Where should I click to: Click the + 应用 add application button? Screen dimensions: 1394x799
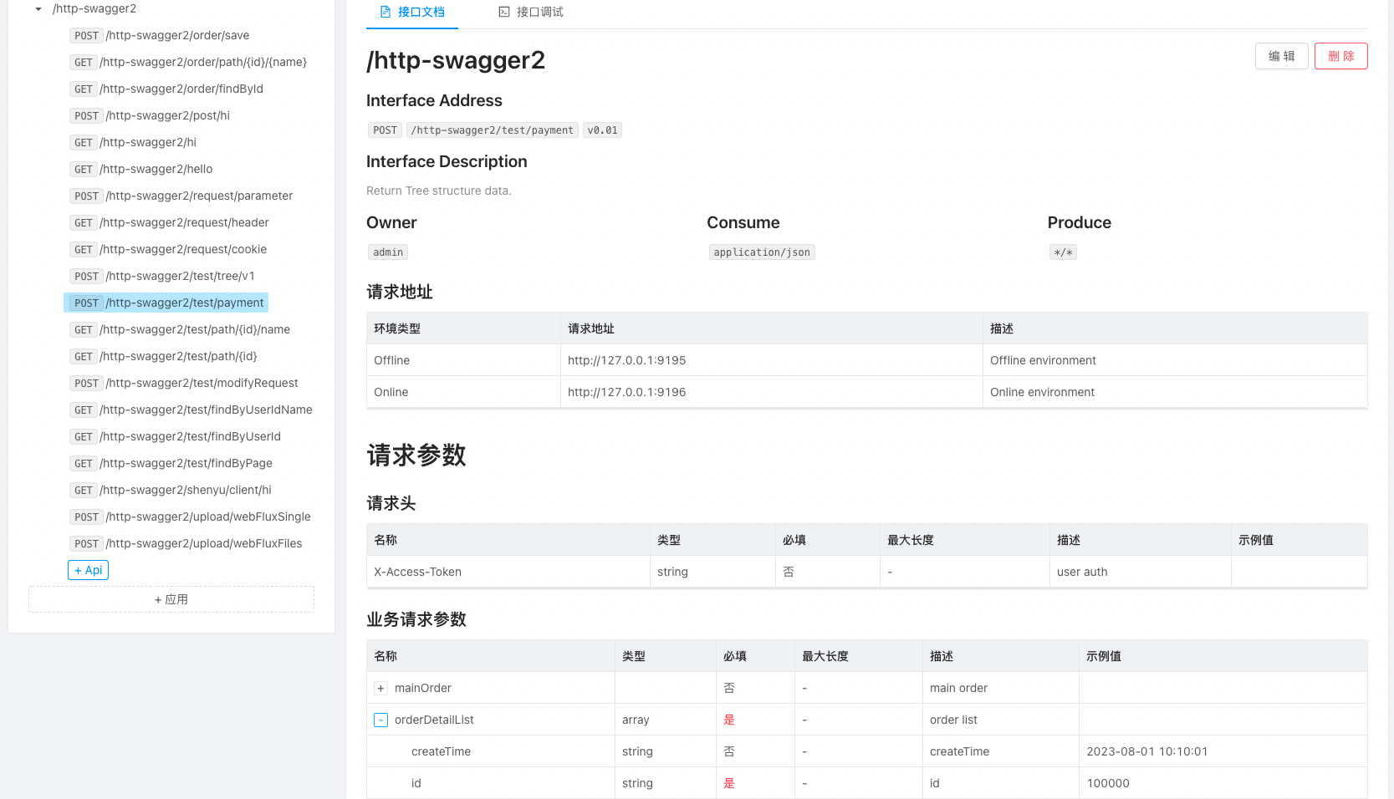[171, 599]
